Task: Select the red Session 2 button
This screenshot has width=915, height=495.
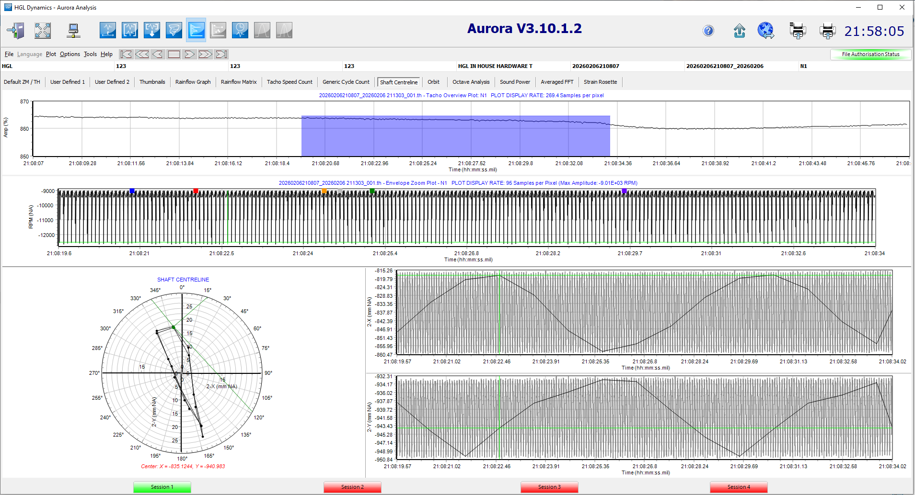Action: [352, 487]
